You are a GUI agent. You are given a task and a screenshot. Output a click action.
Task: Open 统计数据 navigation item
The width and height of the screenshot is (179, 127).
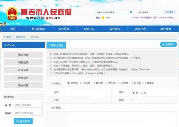166,29
